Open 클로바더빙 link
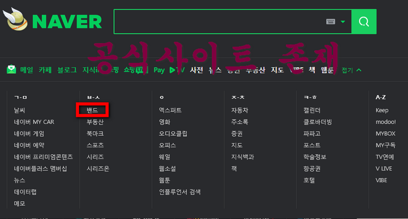Image resolution: width=408 pixels, height=219 pixels. pyautogui.click(x=318, y=122)
